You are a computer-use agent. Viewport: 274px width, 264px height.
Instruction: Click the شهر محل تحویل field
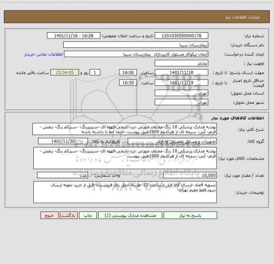point(181,102)
